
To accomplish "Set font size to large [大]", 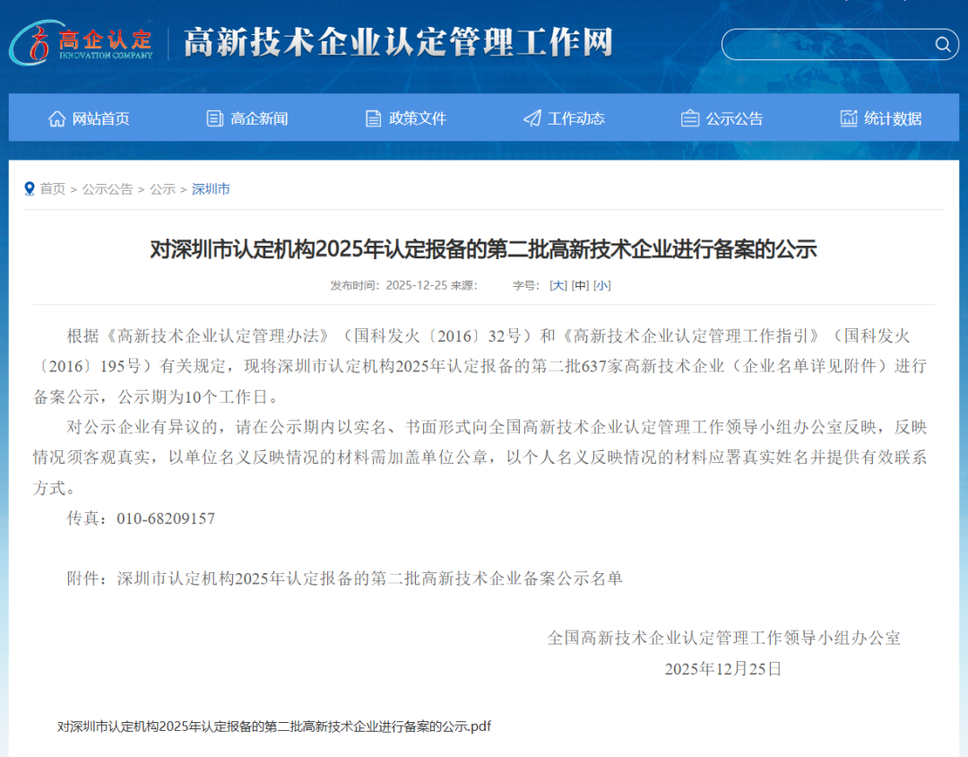I will (557, 285).
